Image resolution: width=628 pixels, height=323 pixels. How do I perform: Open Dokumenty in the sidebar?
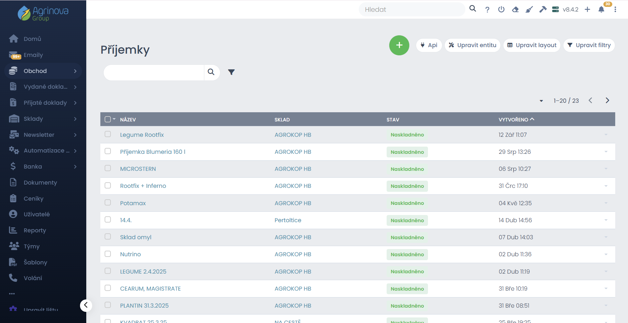(40, 183)
